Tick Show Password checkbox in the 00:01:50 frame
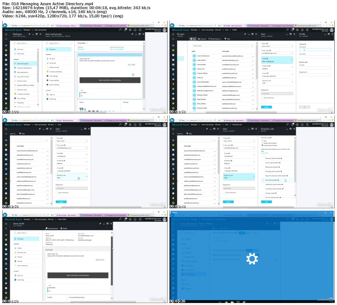 point(262,98)
